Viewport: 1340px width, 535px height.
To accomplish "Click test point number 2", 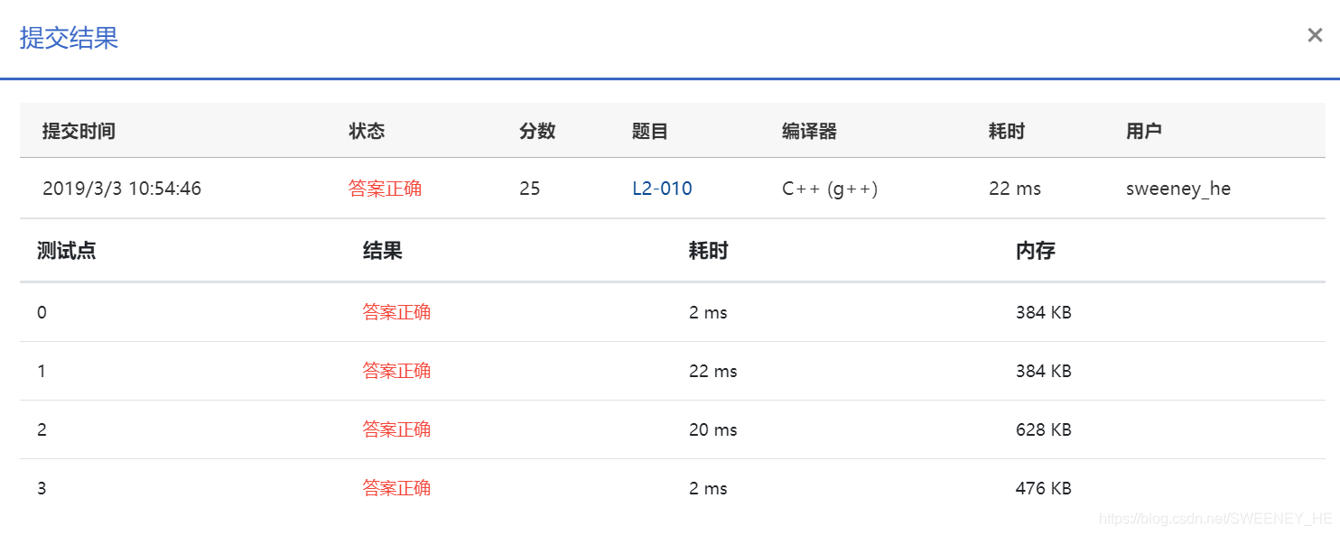I will click(42, 429).
